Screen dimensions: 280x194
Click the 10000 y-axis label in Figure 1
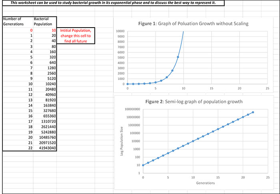pos(120,31)
